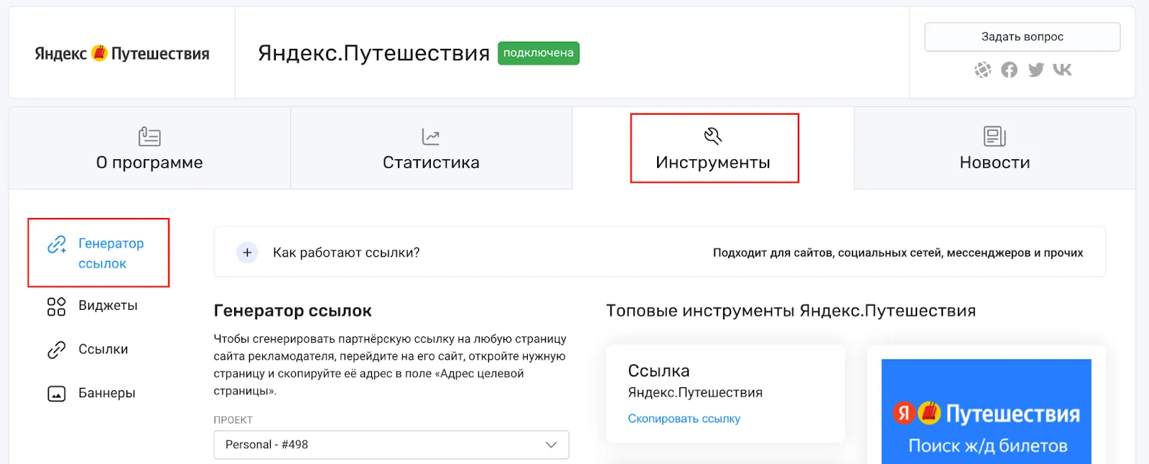
Task: Click the Статистика chart icon
Action: [x=431, y=136]
